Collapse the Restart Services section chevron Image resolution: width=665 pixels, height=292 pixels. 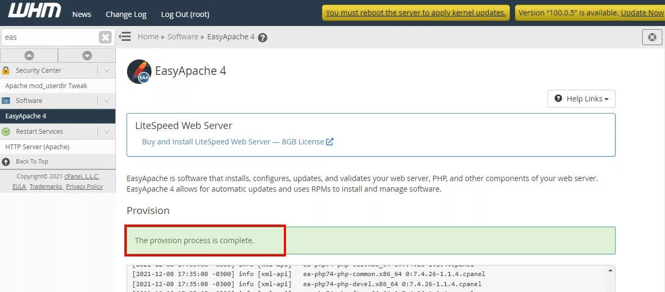click(x=106, y=131)
